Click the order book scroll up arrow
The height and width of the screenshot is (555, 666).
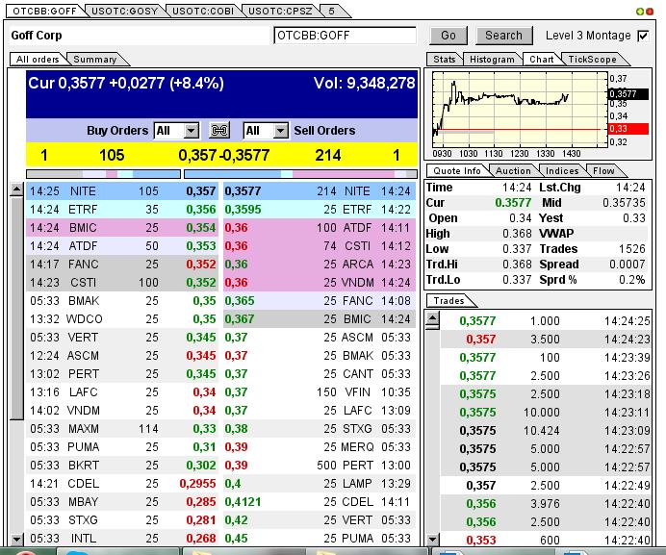click(16, 189)
